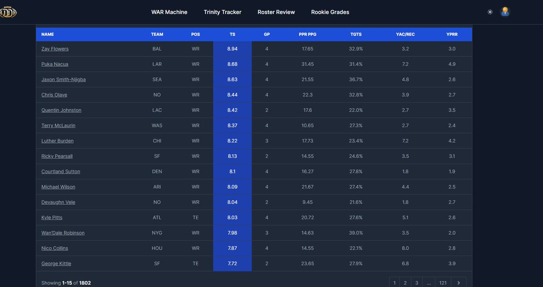This screenshot has height=287, width=543.
Task: Select Luther Burden GP value 3
Action: pos(267,141)
